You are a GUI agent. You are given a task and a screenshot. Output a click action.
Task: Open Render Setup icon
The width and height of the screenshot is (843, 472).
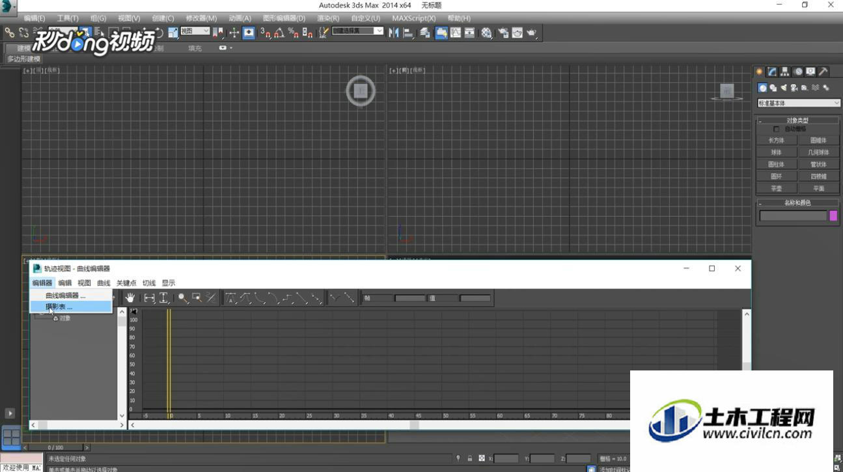pos(503,33)
